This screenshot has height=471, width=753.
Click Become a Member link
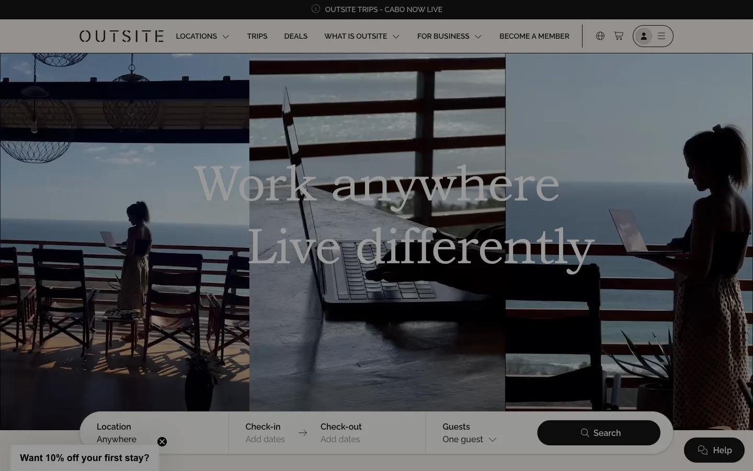coord(534,36)
